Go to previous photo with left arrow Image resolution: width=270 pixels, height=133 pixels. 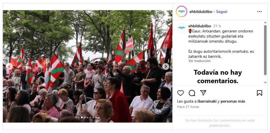[9, 66]
